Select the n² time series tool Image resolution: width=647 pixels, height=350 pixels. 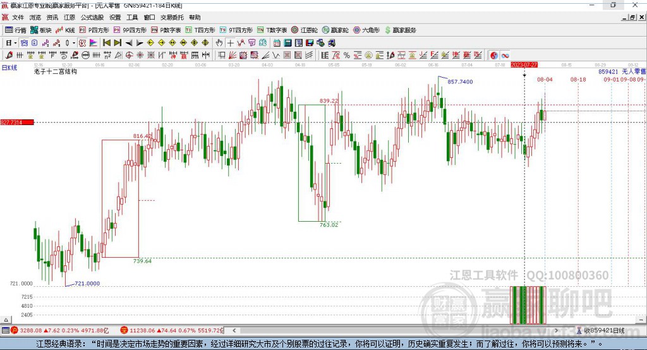pyautogui.click(x=107, y=56)
